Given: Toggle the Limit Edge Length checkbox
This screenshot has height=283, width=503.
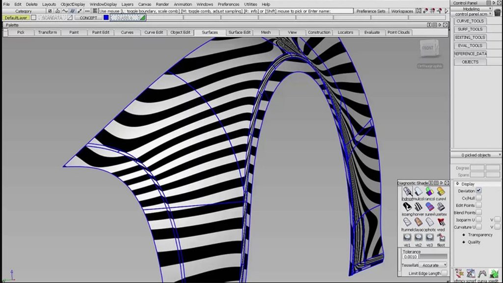Looking at the screenshot, I should click(444, 273).
